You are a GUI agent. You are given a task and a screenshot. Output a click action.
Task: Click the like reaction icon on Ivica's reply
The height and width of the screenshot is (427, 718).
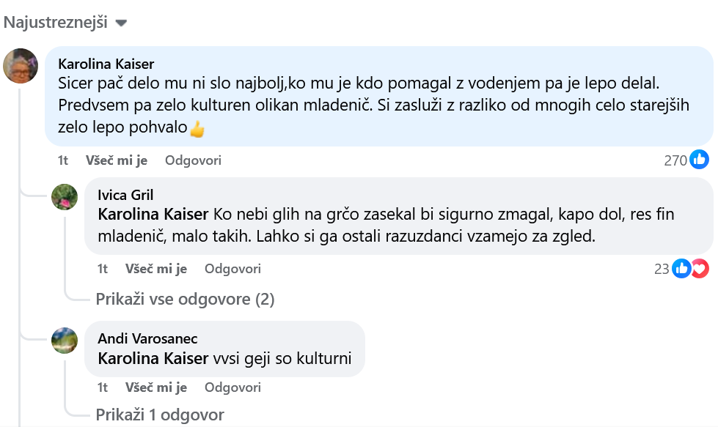681,269
